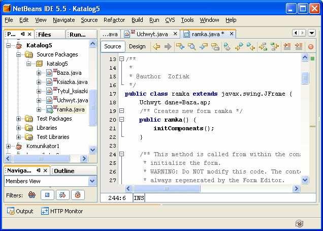Switch to the Runtime tab
This screenshot has width=323, height=231.
(x=82, y=35)
